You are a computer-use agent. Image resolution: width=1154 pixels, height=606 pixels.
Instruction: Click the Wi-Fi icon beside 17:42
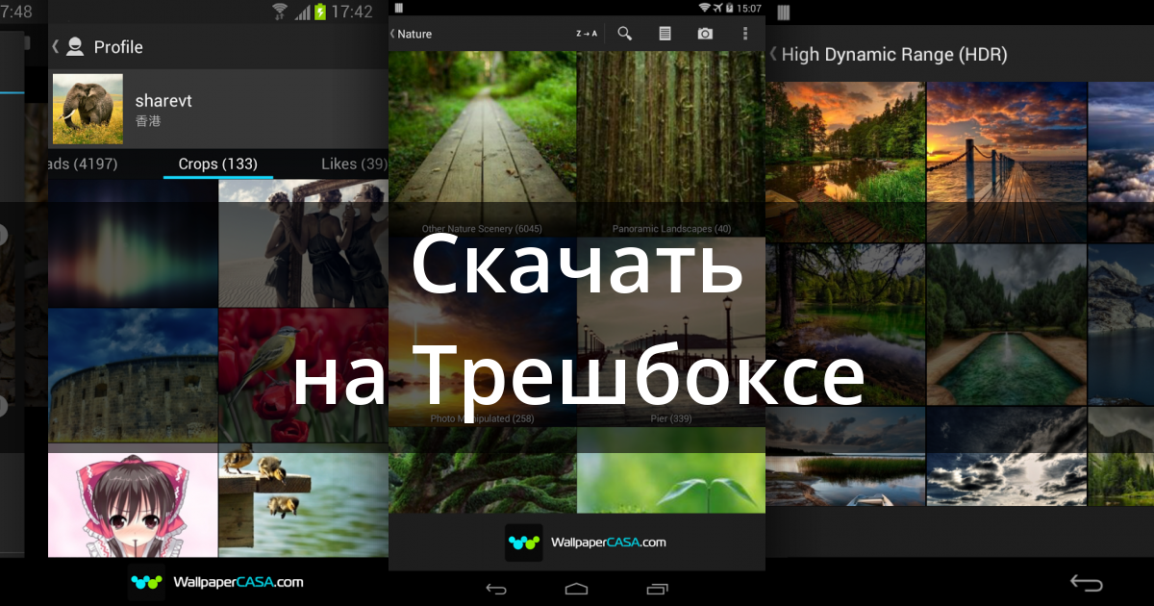(280, 12)
